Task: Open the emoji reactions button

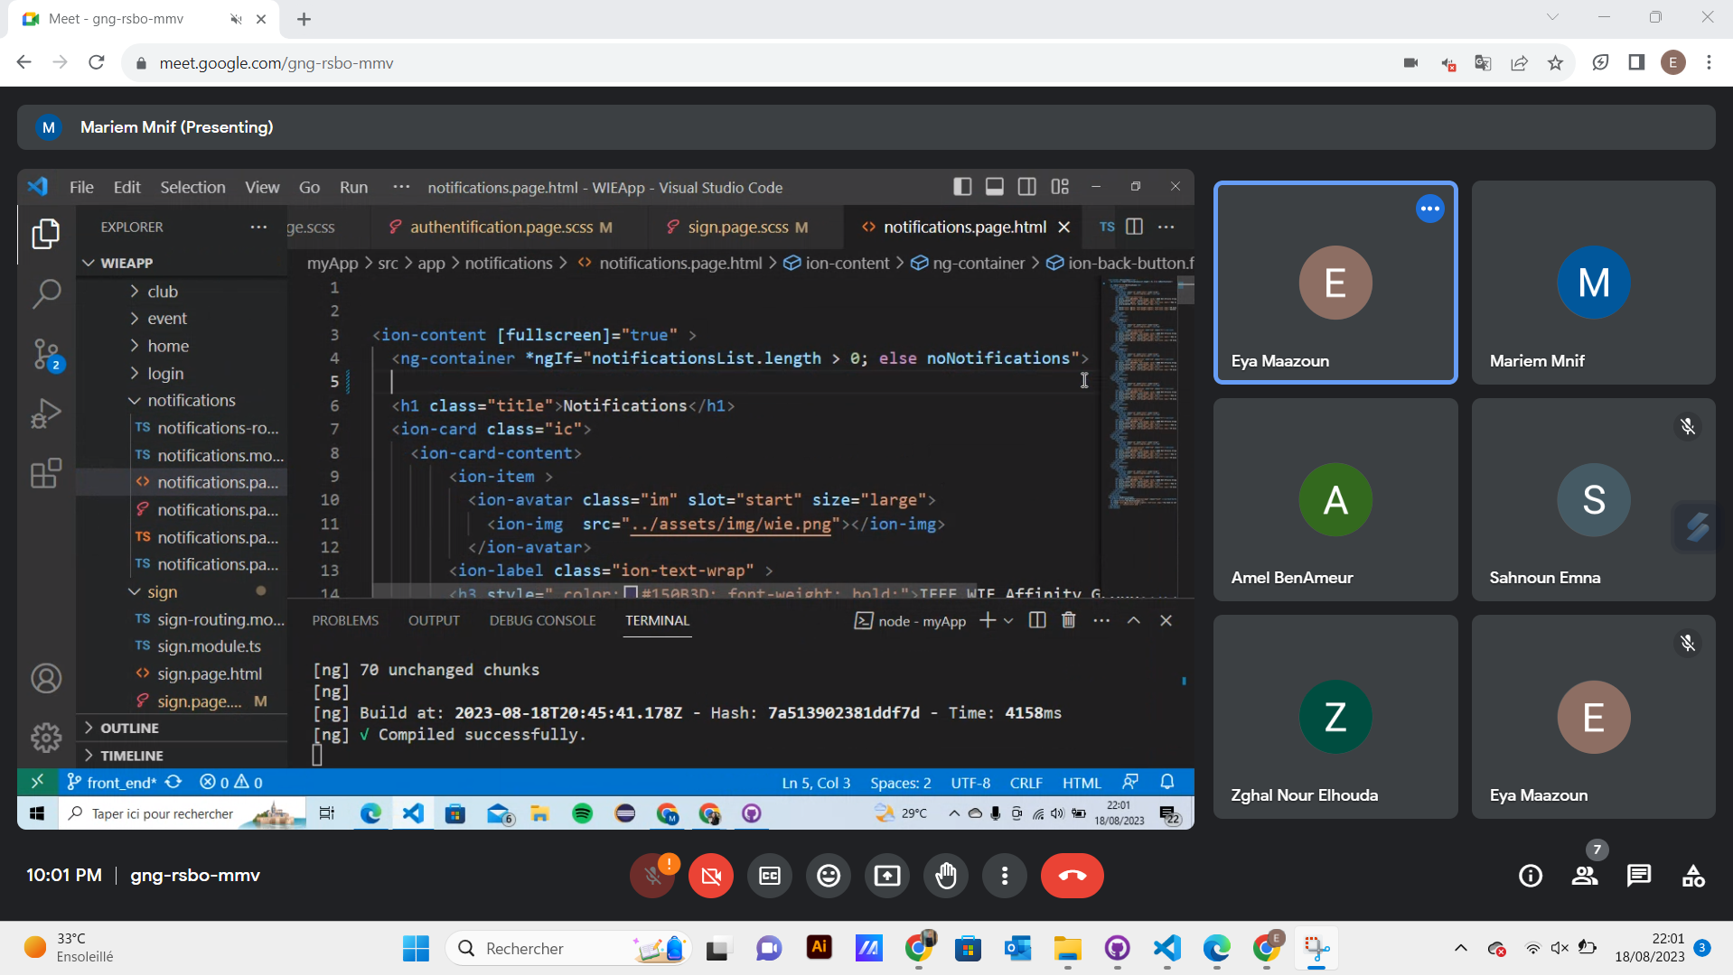Action: [x=829, y=876]
